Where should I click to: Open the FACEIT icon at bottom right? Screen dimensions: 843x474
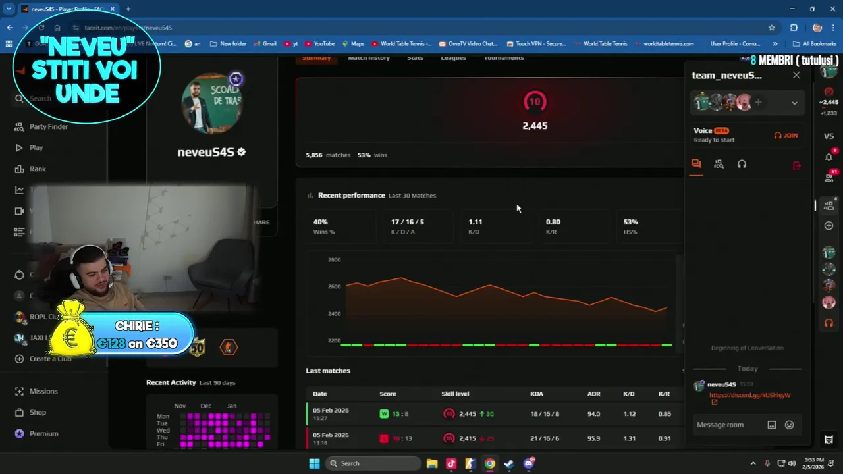[829, 440]
